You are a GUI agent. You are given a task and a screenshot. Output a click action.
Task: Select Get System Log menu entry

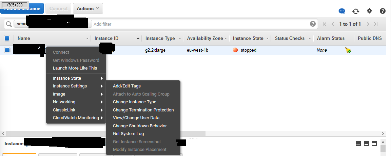[x=129, y=134]
